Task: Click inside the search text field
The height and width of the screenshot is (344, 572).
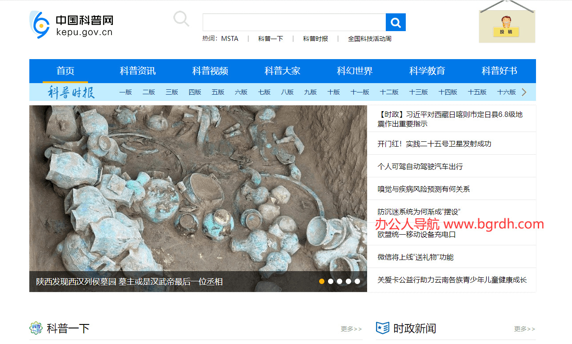Action: pos(294,22)
